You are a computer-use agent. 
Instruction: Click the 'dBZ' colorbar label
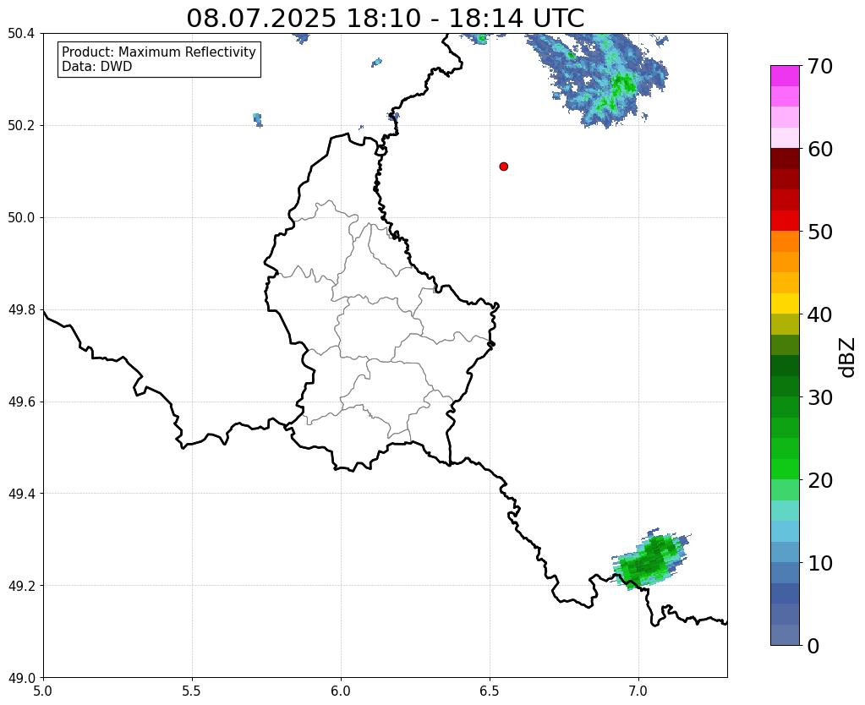click(848, 357)
